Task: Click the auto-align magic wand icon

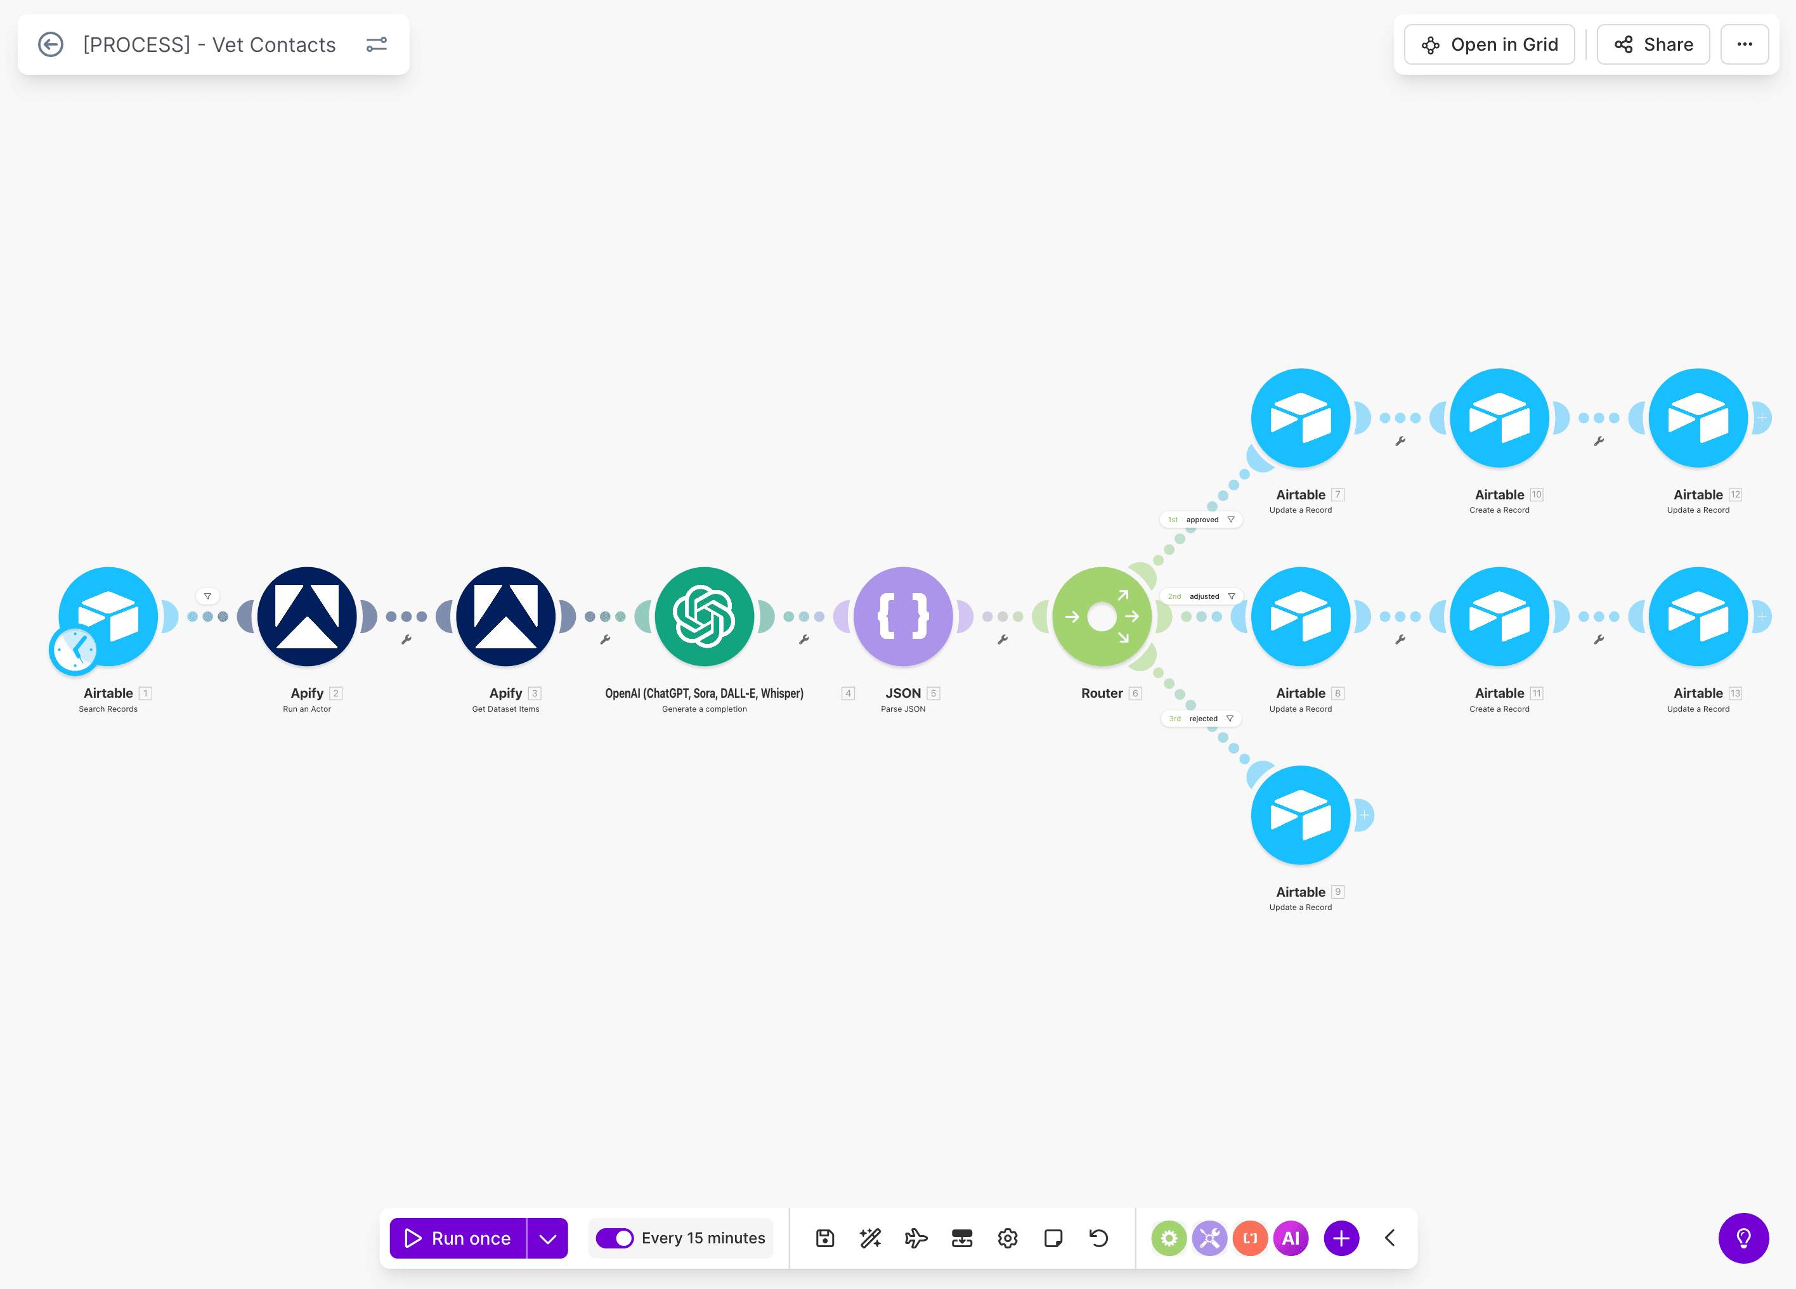Action: coord(870,1238)
